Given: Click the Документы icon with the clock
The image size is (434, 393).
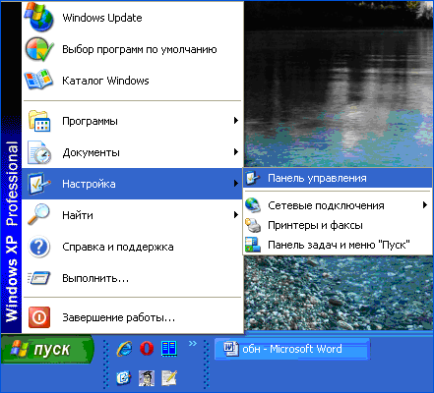Looking at the screenshot, I should 39,152.
